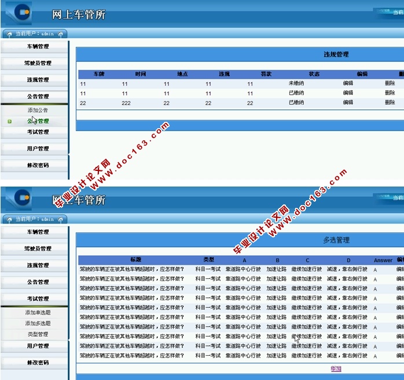Click the 车牌 column header
Screen dimensions: 404x380
click(98, 74)
